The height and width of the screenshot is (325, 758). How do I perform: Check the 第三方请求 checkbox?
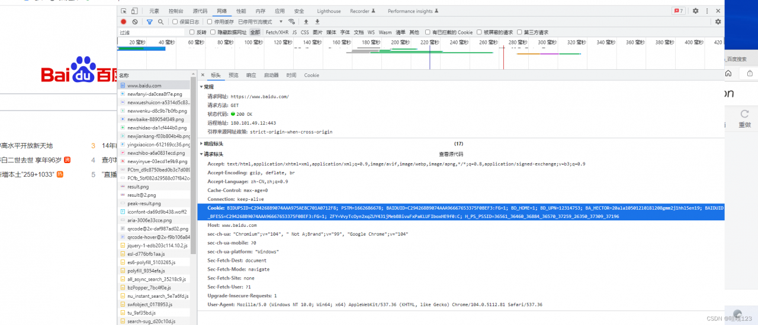pyautogui.click(x=519, y=32)
